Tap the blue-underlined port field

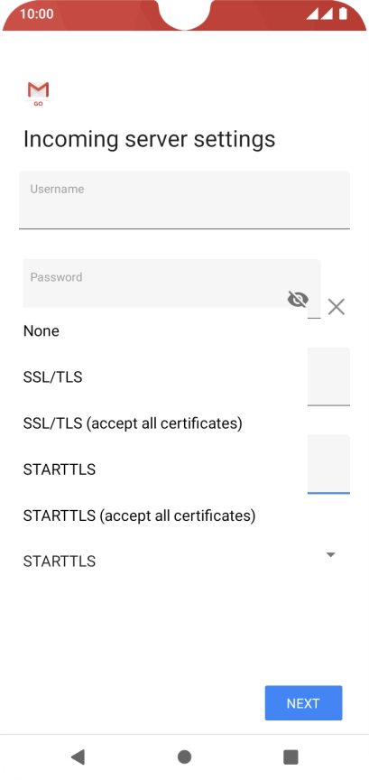coord(328,464)
